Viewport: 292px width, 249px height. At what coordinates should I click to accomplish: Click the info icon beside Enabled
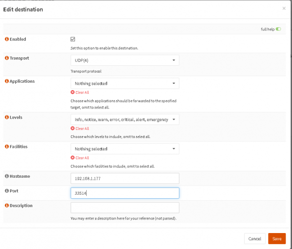click(x=6, y=39)
